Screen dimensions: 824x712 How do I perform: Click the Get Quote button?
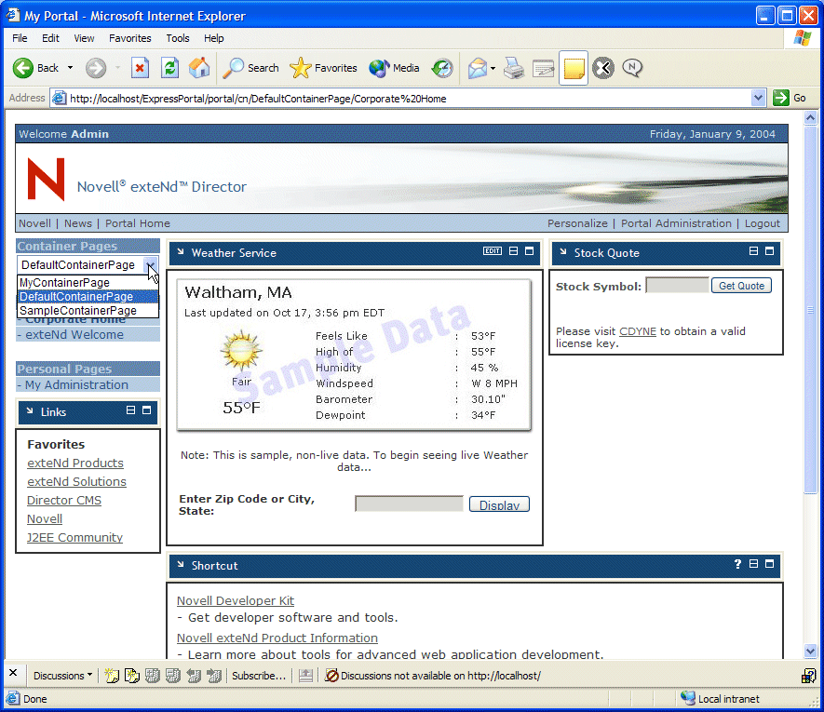(x=741, y=286)
